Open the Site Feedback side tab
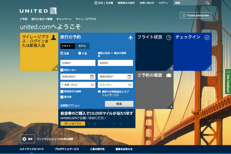The image size is (231, 154). 228,82
